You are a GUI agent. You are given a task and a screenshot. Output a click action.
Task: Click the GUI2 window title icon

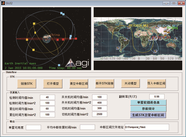click(x=4, y=3)
